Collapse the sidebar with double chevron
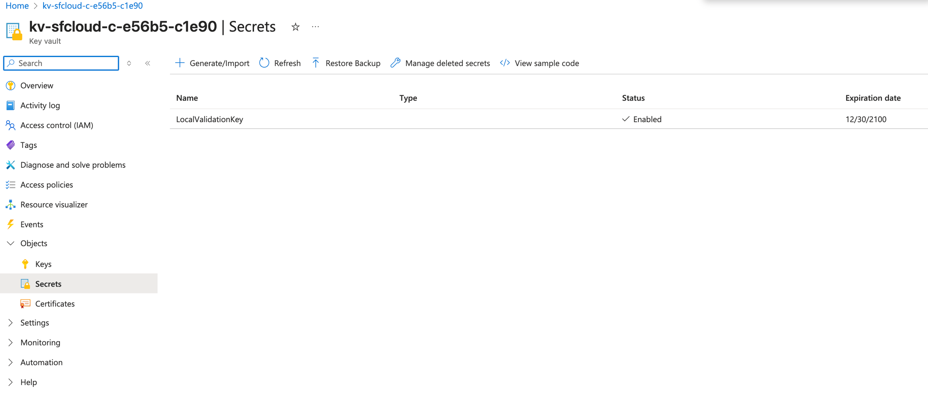This screenshot has width=928, height=403. [x=148, y=63]
